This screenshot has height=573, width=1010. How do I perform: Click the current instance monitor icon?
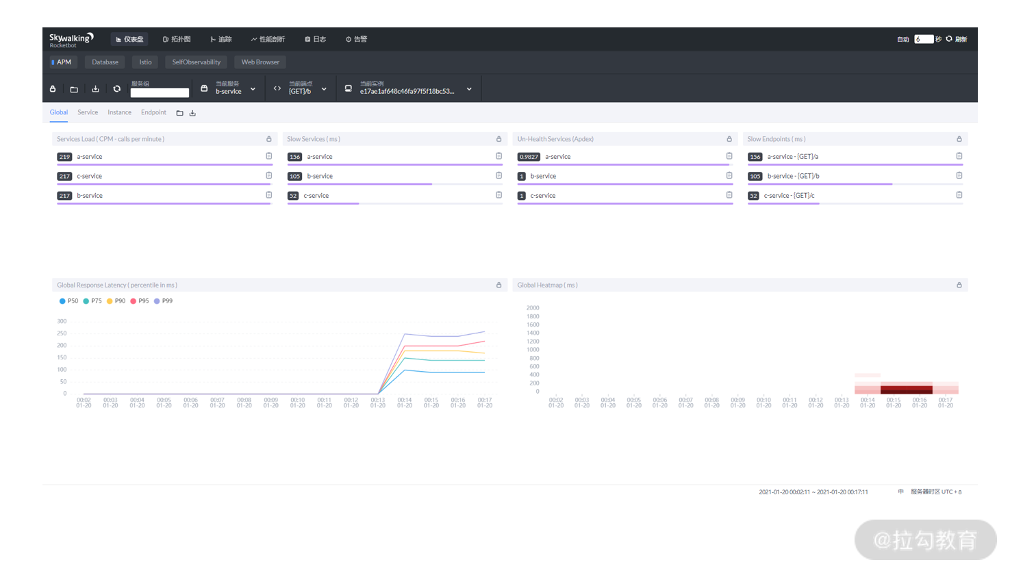pos(348,88)
